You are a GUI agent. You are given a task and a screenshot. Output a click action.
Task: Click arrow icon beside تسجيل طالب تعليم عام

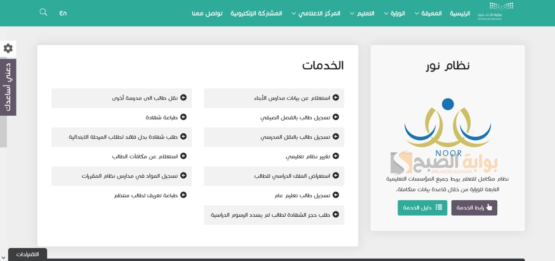tap(336, 195)
